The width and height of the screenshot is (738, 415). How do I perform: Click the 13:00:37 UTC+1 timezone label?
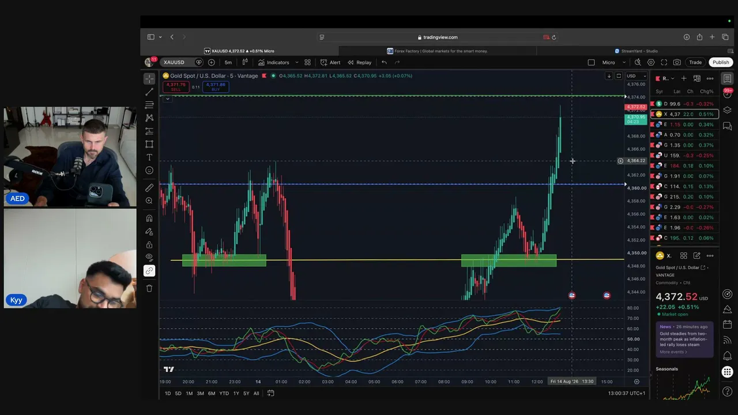[x=626, y=393]
